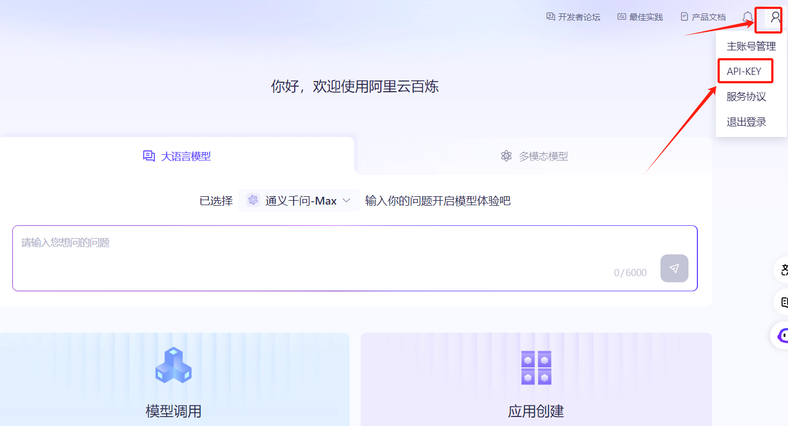Click the 通义千问 model logo icon
This screenshot has width=788, height=426.
[253, 200]
